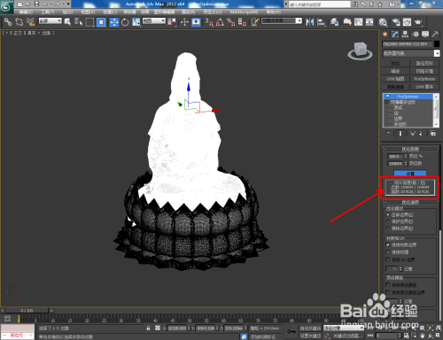Screen dimensions: 443x340
Task: Click the 自动关键点 button
Action: [310, 328]
